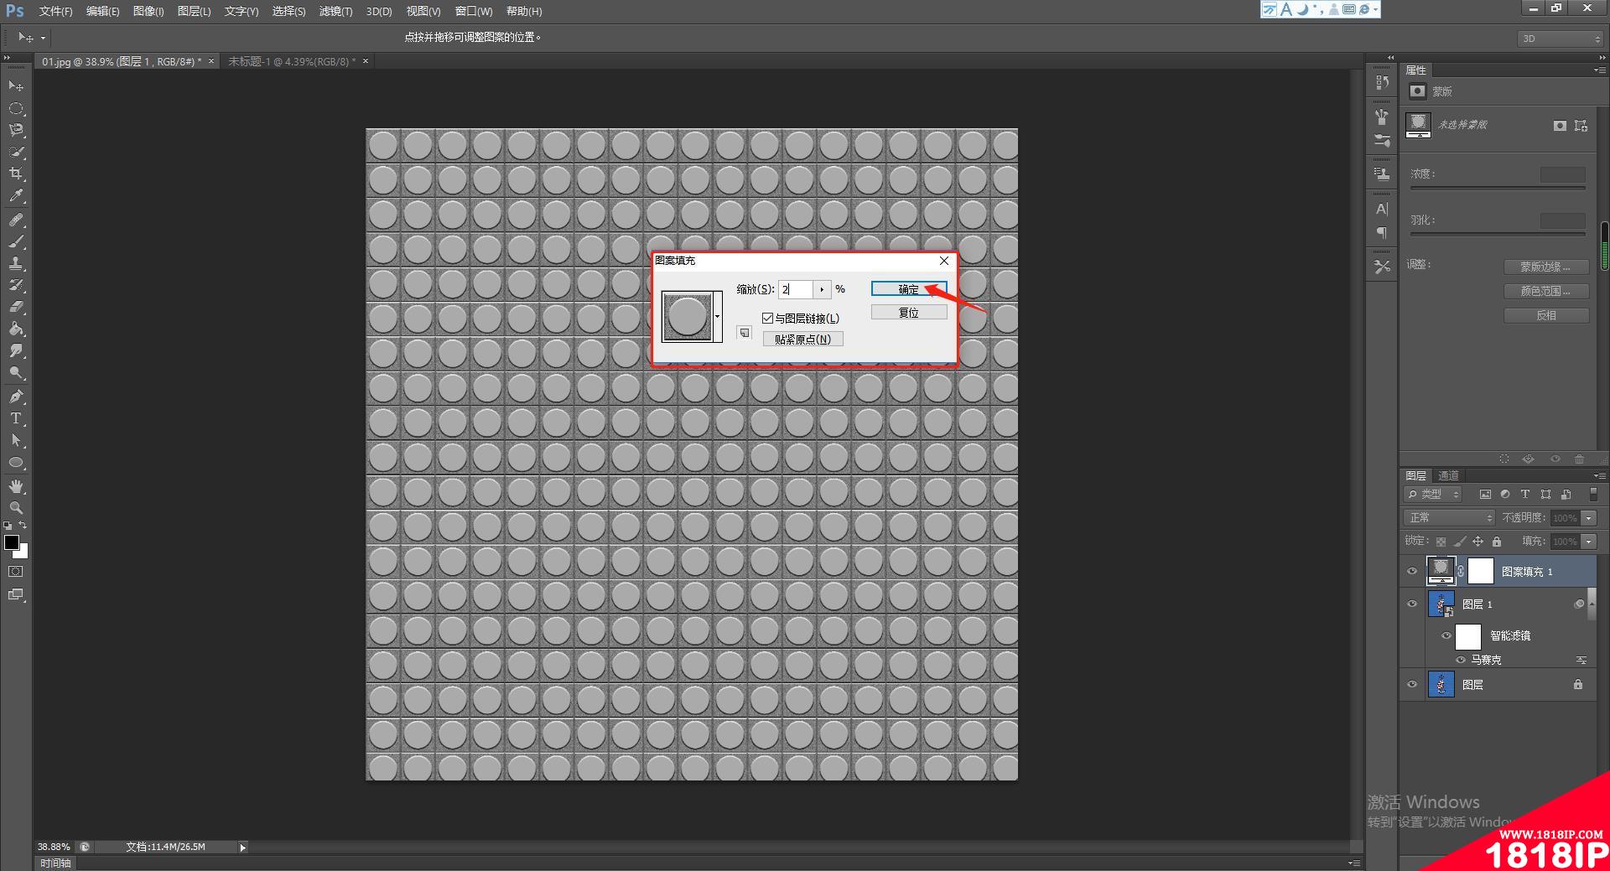The height and width of the screenshot is (871, 1610).
Task: Select the Eyedropper tool
Action: pos(16,196)
